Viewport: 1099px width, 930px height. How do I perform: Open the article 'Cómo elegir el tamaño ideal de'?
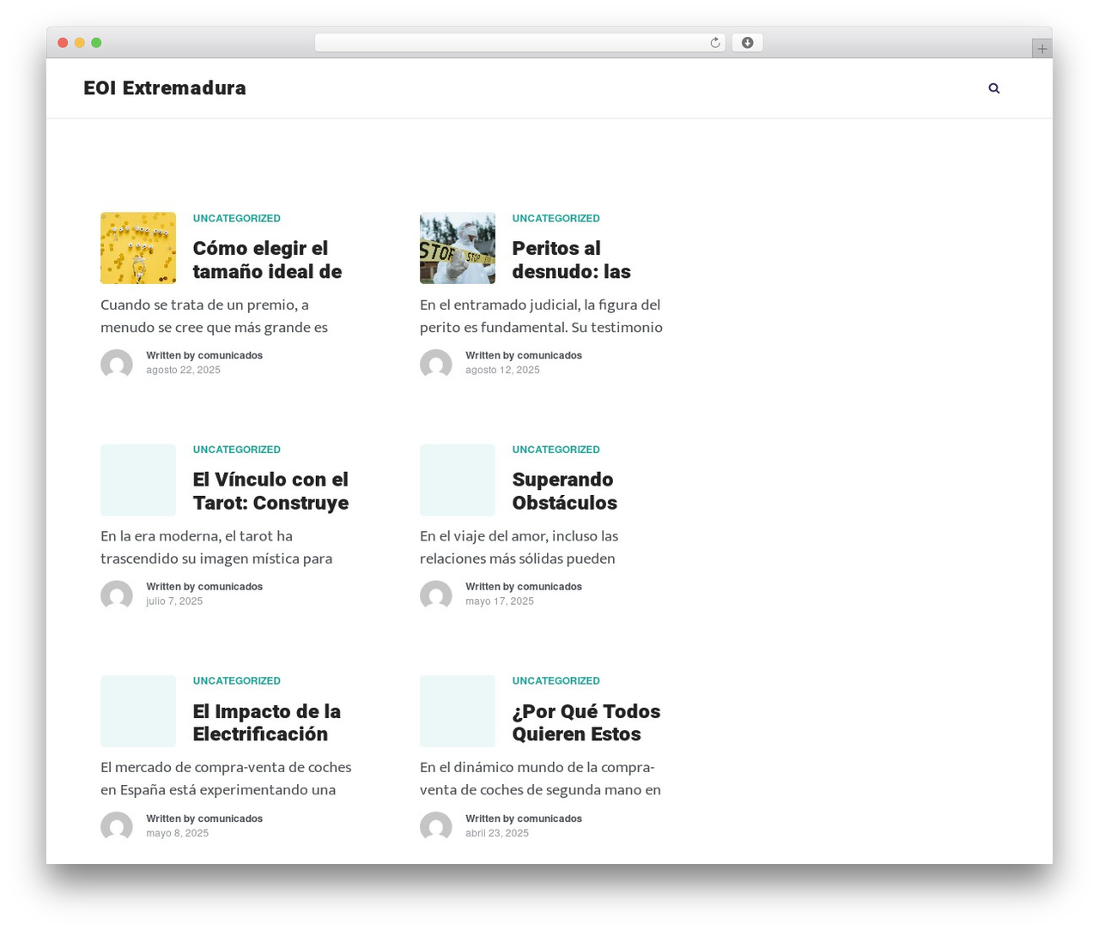pos(267,260)
